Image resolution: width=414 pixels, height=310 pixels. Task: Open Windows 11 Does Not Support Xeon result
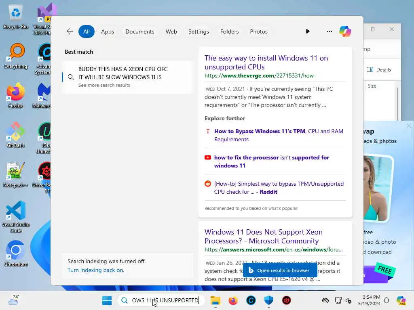click(263, 236)
